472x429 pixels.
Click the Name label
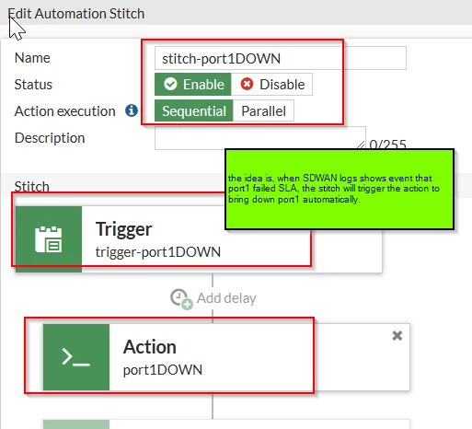click(x=32, y=58)
